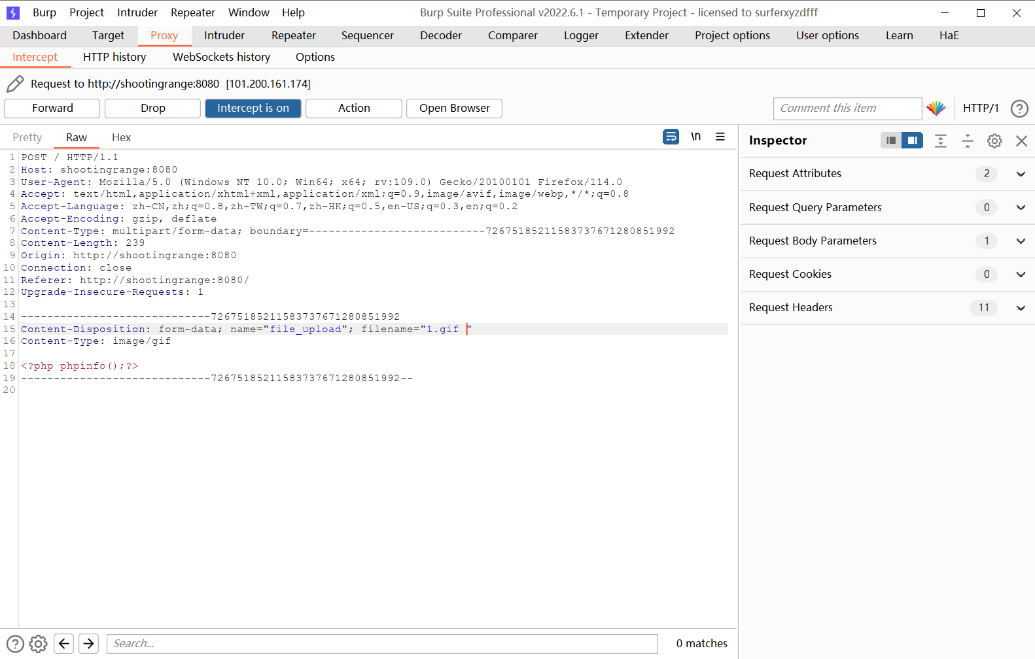
Task: Open the Repeater menu in menu bar
Action: click(193, 12)
